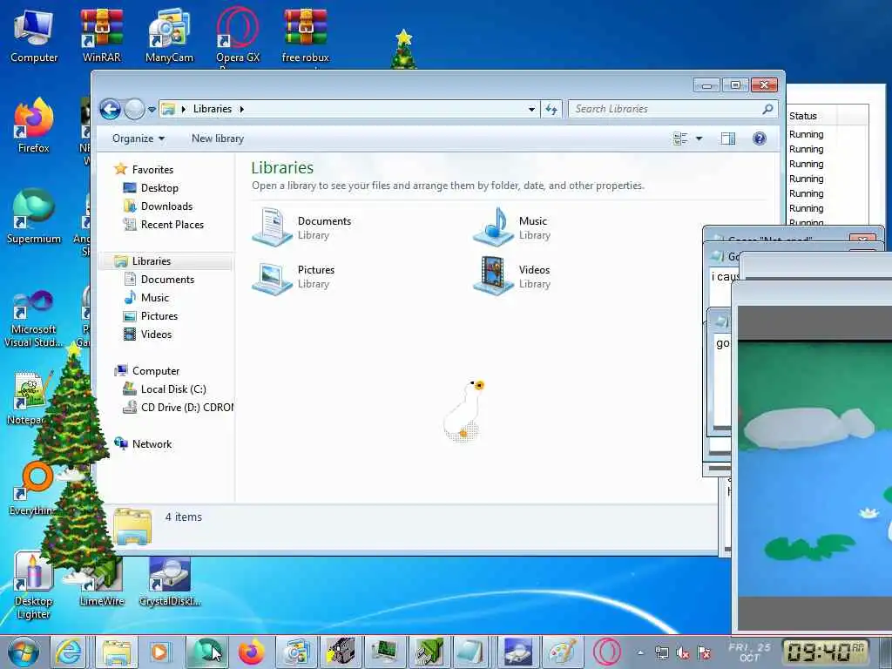Open the Videos library icon

tap(493, 276)
